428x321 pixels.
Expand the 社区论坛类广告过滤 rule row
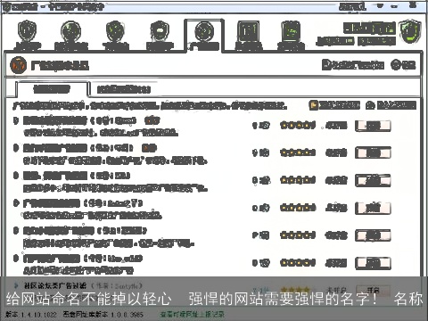(16, 285)
